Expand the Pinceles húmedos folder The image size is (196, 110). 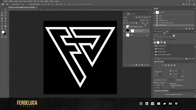coord(154,52)
